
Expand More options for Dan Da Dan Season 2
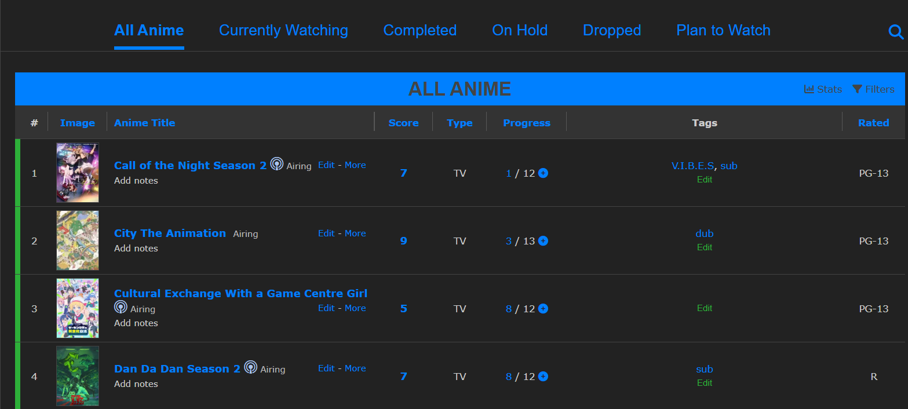pos(355,368)
